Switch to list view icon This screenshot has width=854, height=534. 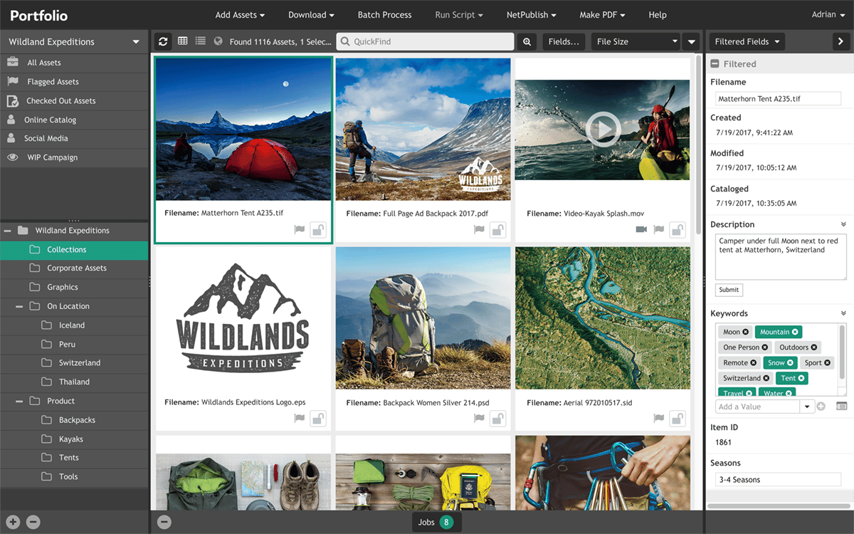[x=200, y=41]
